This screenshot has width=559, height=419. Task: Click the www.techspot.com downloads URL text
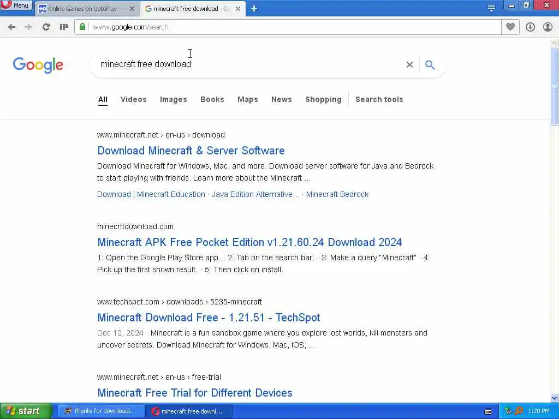pyautogui.click(x=179, y=302)
